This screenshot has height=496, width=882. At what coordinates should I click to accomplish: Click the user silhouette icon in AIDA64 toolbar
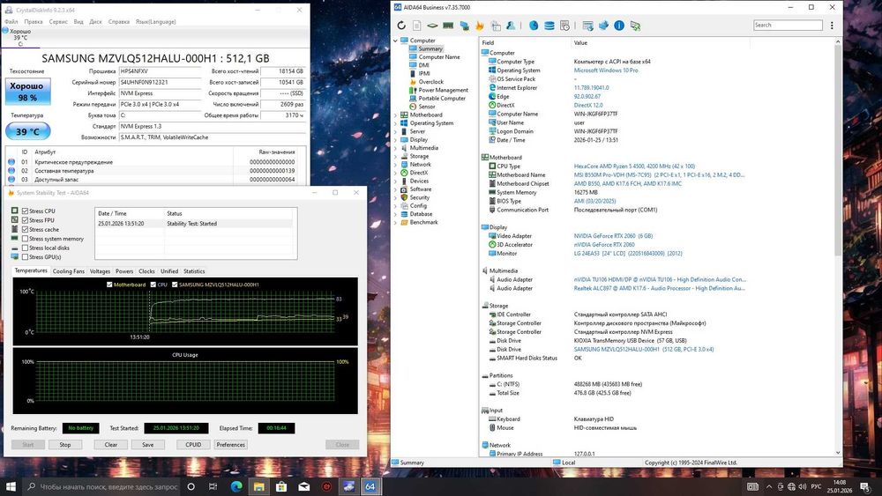(x=511, y=26)
